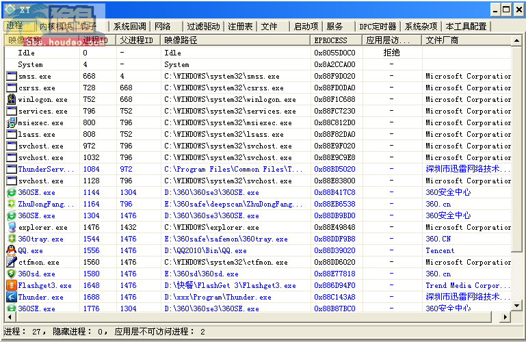Open the 启动项 tab
Image resolution: width=526 pixels, height=342 pixels.
point(306,27)
